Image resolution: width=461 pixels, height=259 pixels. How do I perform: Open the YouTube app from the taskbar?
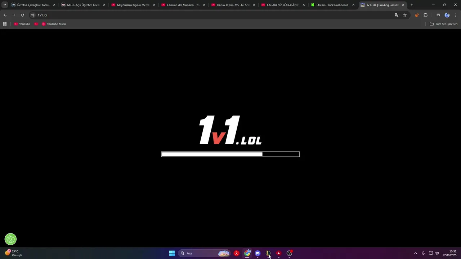pos(278,253)
